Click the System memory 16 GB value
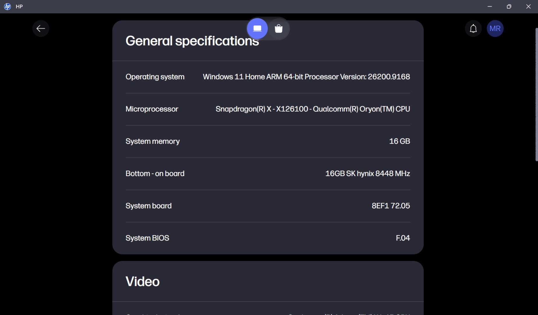The width and height of the screenshot is (538, 315). [x=399, y=141]
